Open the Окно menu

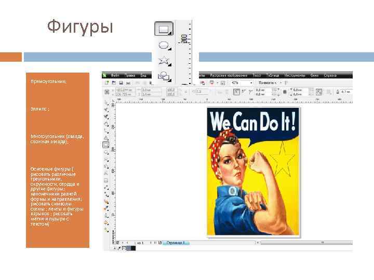pyautogui.click(x=314, y=75)
